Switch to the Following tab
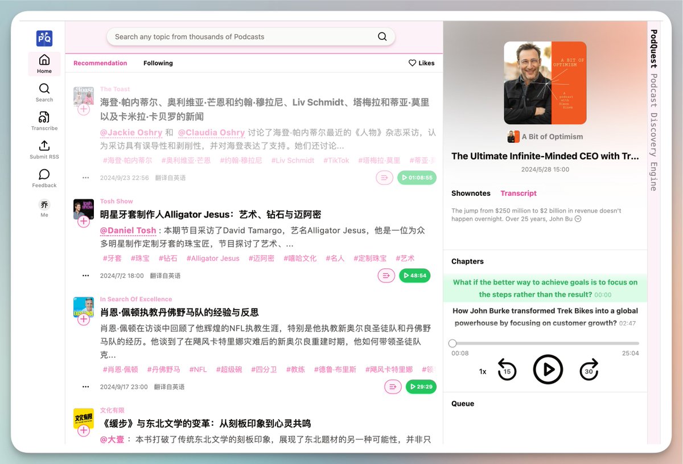The height and width of the screenshot is (464, 683). tap(158, 63)
